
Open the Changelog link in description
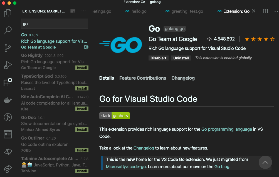coord(144,148)
